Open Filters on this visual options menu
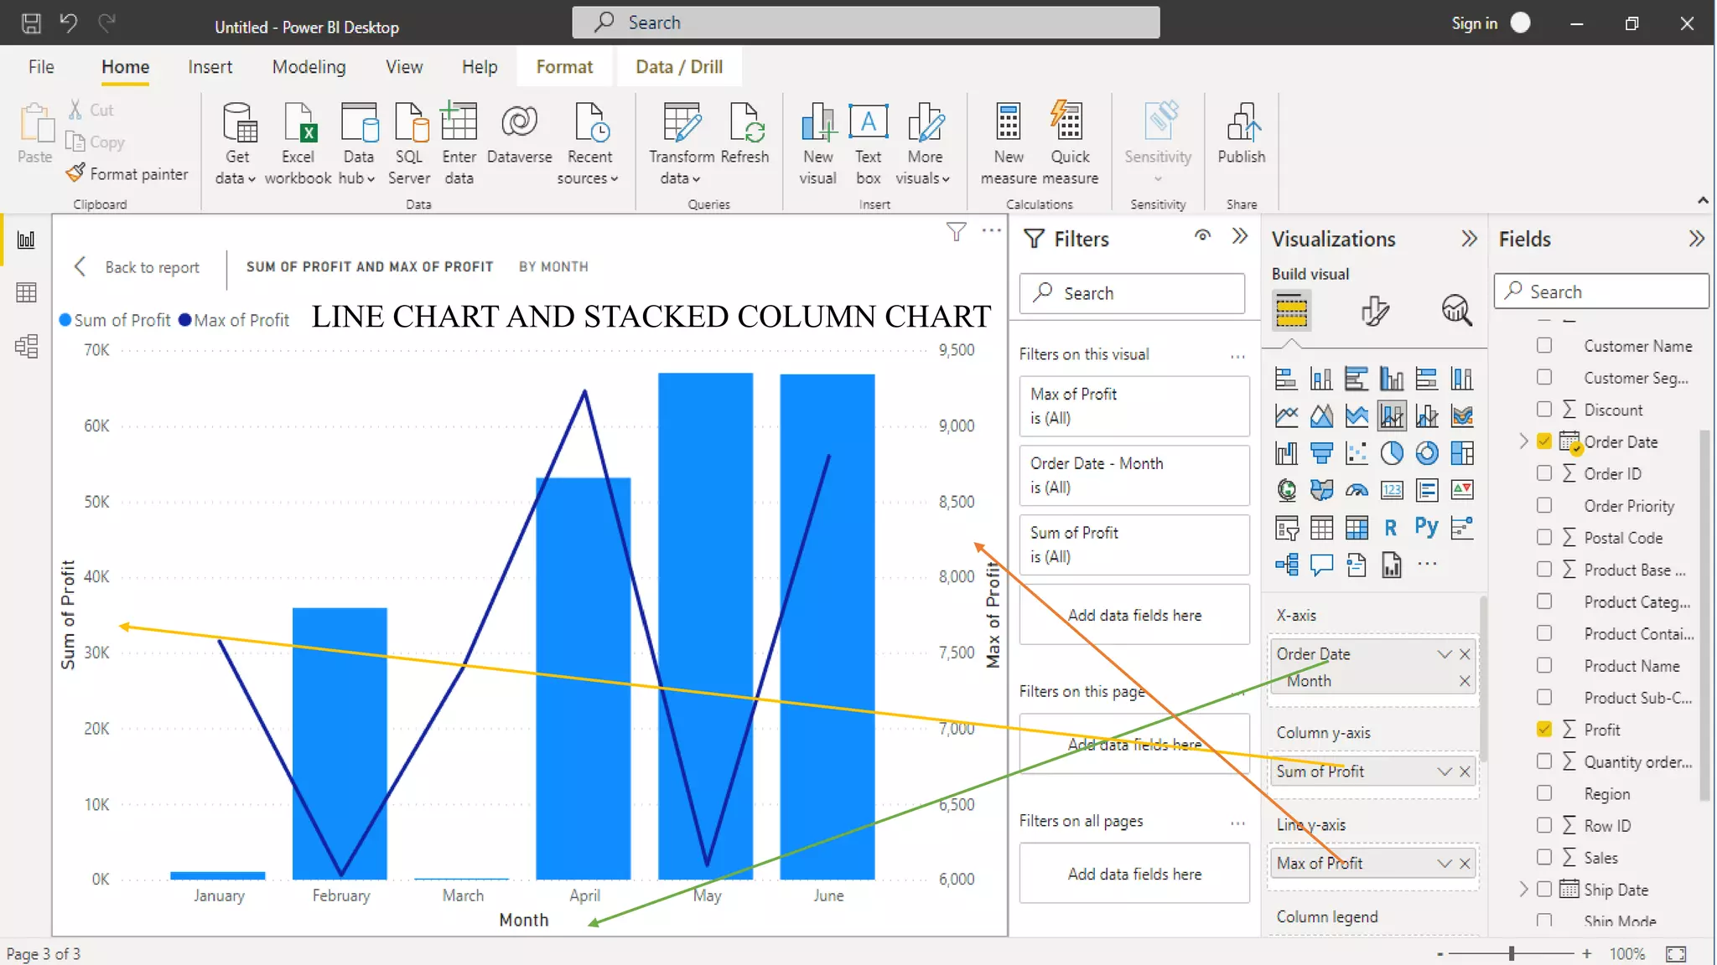The width and height of the screenshot is (1717, 965). [1237, 356]
